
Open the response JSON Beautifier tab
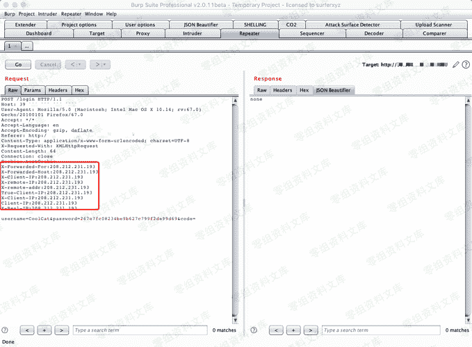click(334, 90)
